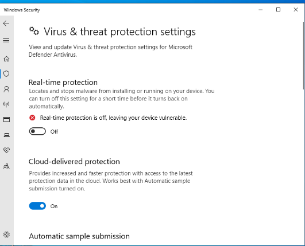Open App & browser control icon
This screenshot has width=305, height=246.
(x=6, y=119)
